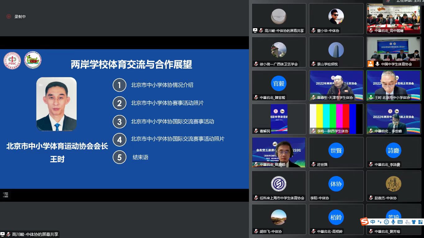This screenshot has height=238, width=424.
Task: Select slide item 北京市中小学体协情况介绍
Action: 162,85
